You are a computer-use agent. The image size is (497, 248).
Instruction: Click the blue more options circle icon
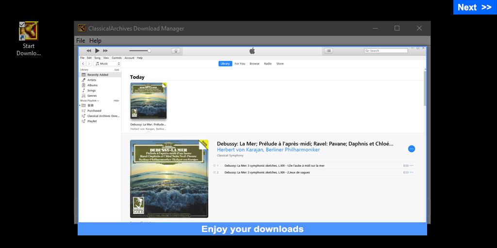coord(412,149)
